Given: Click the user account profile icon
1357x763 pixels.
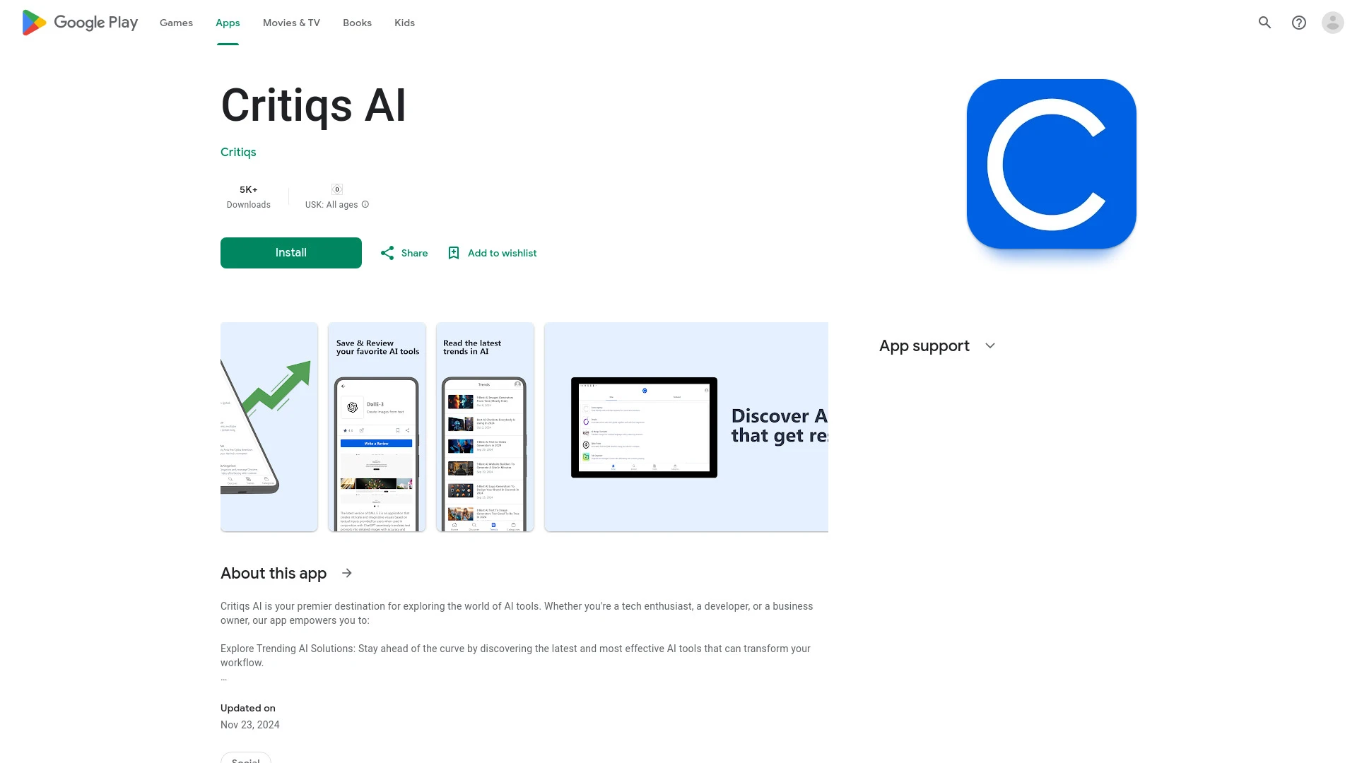Looking at the screenshot, I should pyautogui.click(x=1333, y=23).
